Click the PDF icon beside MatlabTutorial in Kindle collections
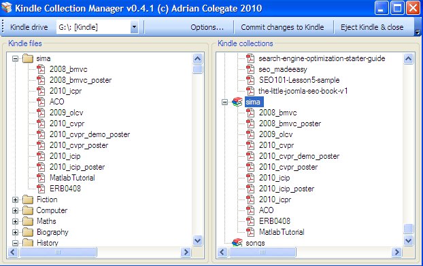The height and width of the screenshot is (266, 423). click(x=250, y=232)
